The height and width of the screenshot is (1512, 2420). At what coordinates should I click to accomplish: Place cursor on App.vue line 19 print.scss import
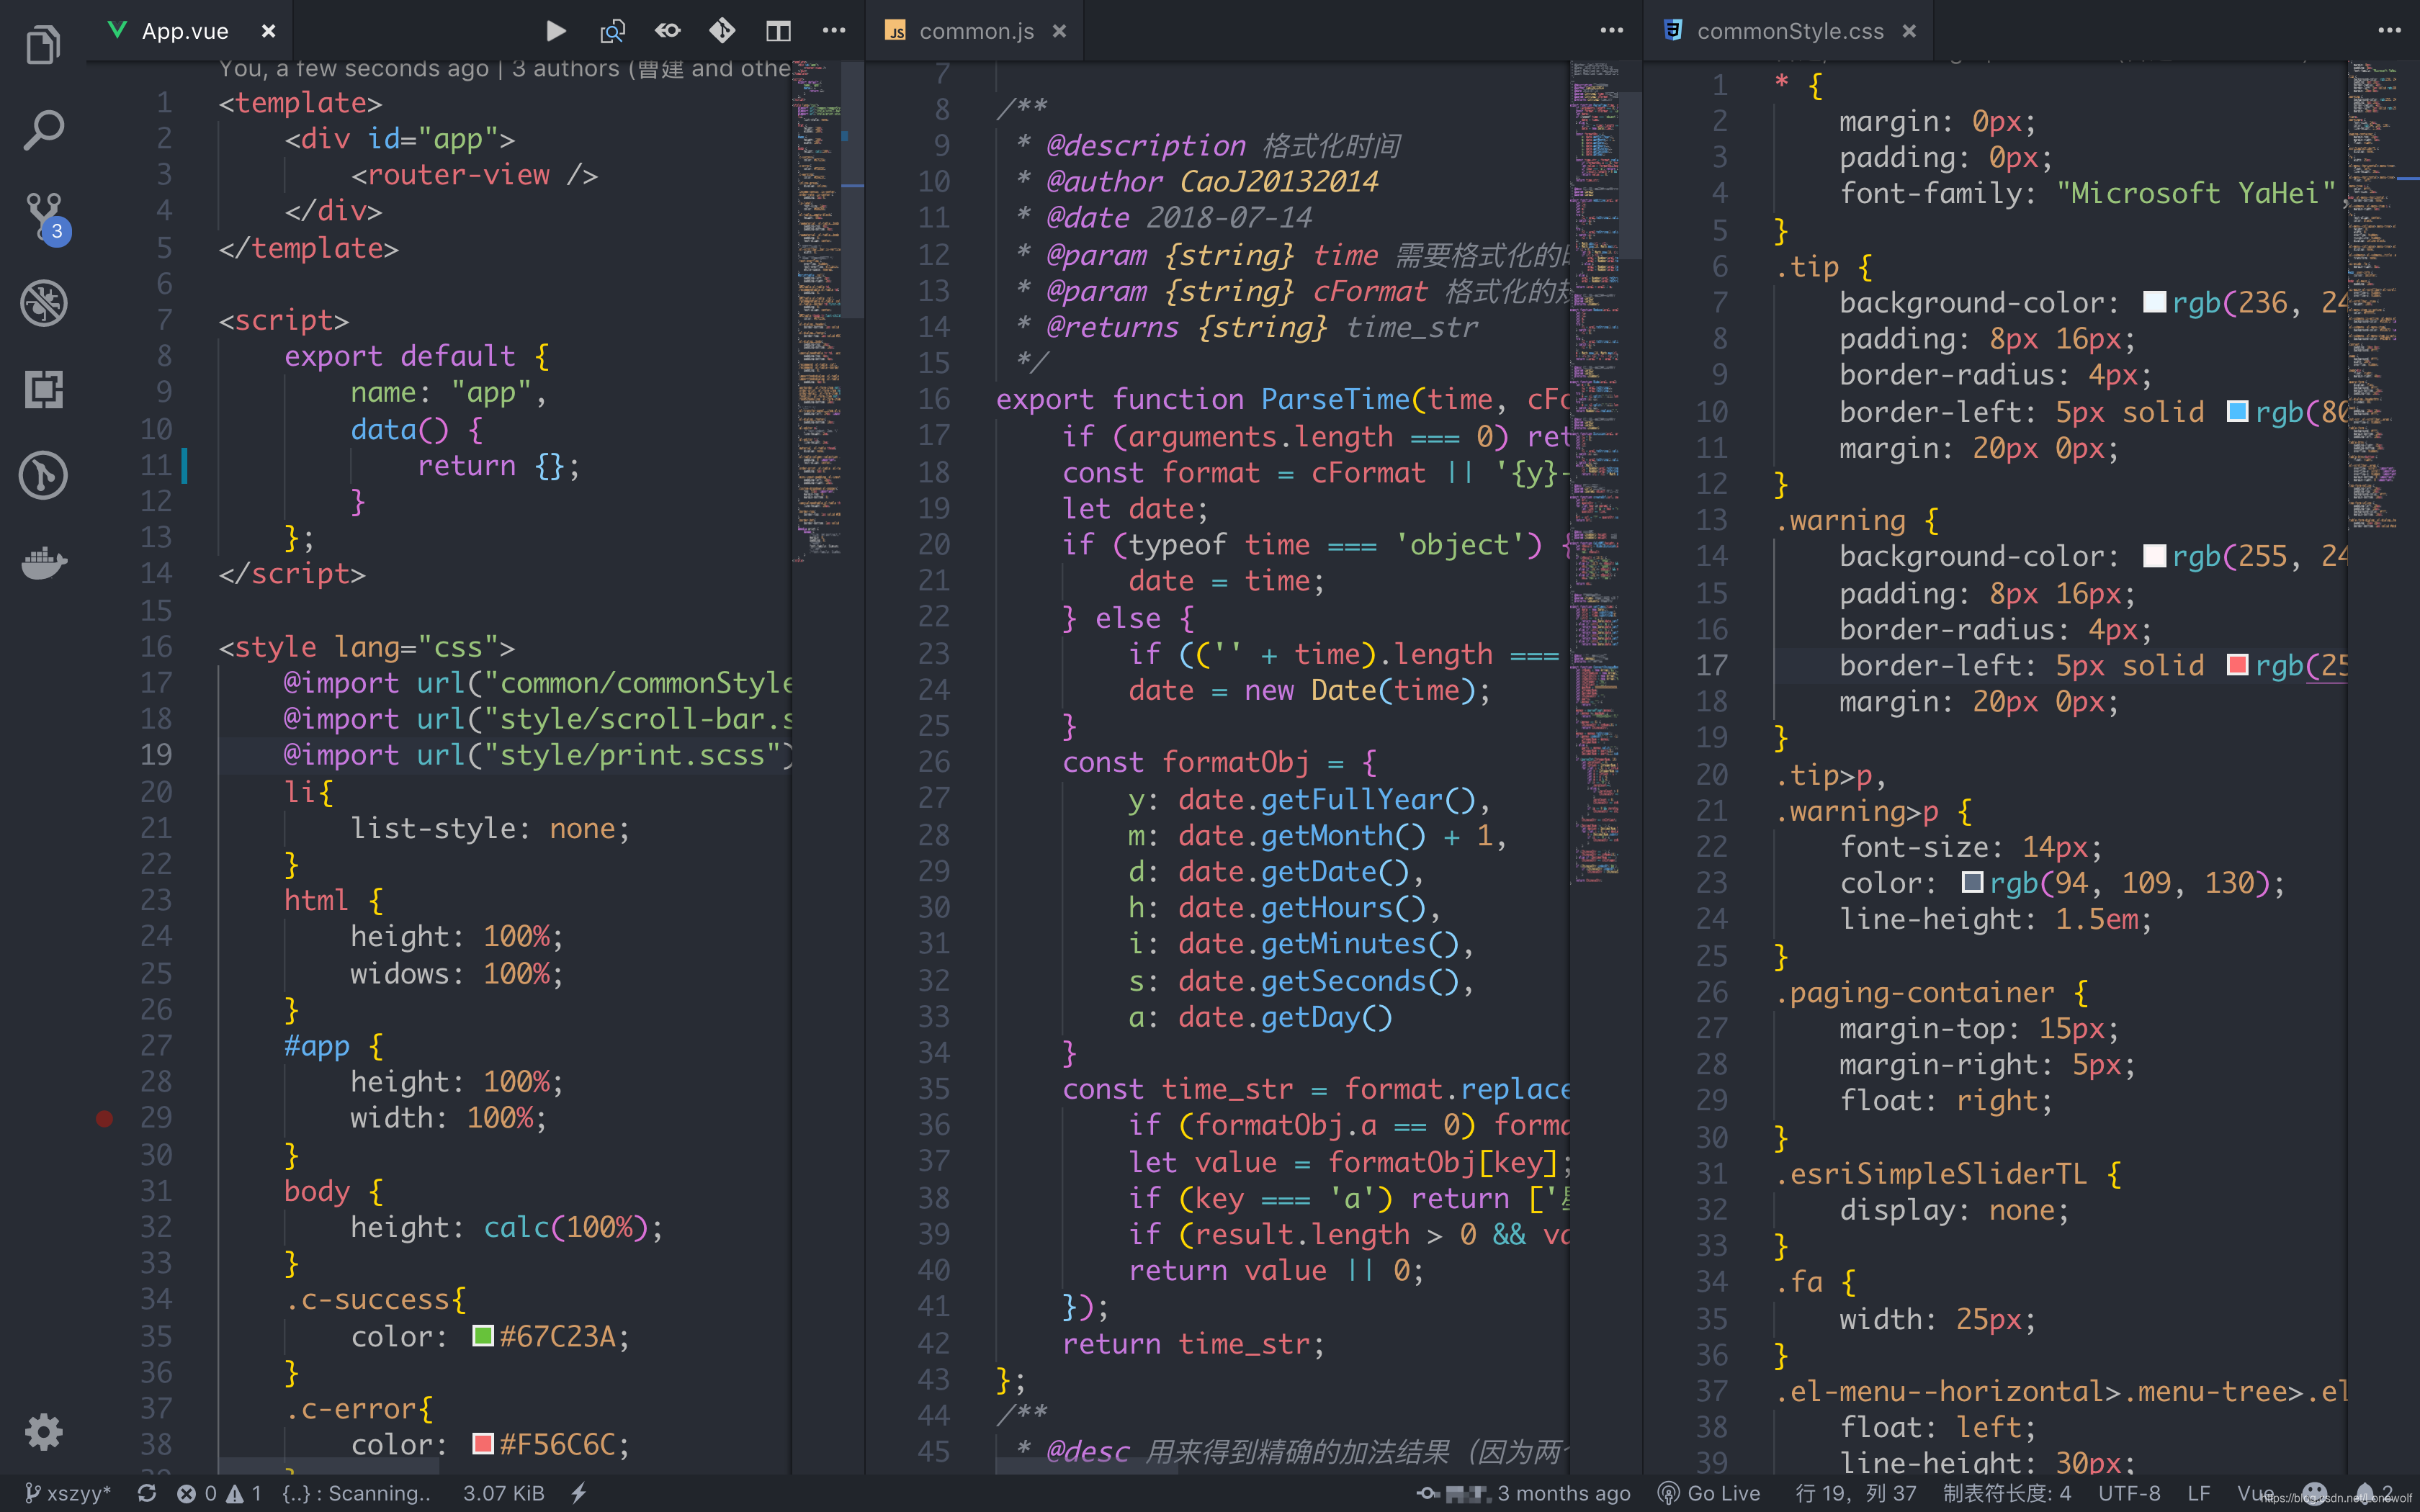[538, 754]
